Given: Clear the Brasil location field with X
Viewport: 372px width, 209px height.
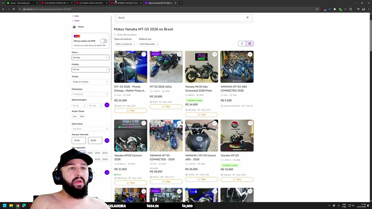Looking at the screenshot, I should (247, 17).
